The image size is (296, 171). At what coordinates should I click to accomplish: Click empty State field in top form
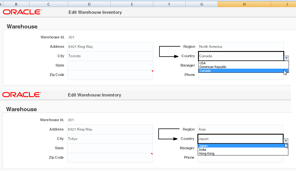tap(110, 65)
